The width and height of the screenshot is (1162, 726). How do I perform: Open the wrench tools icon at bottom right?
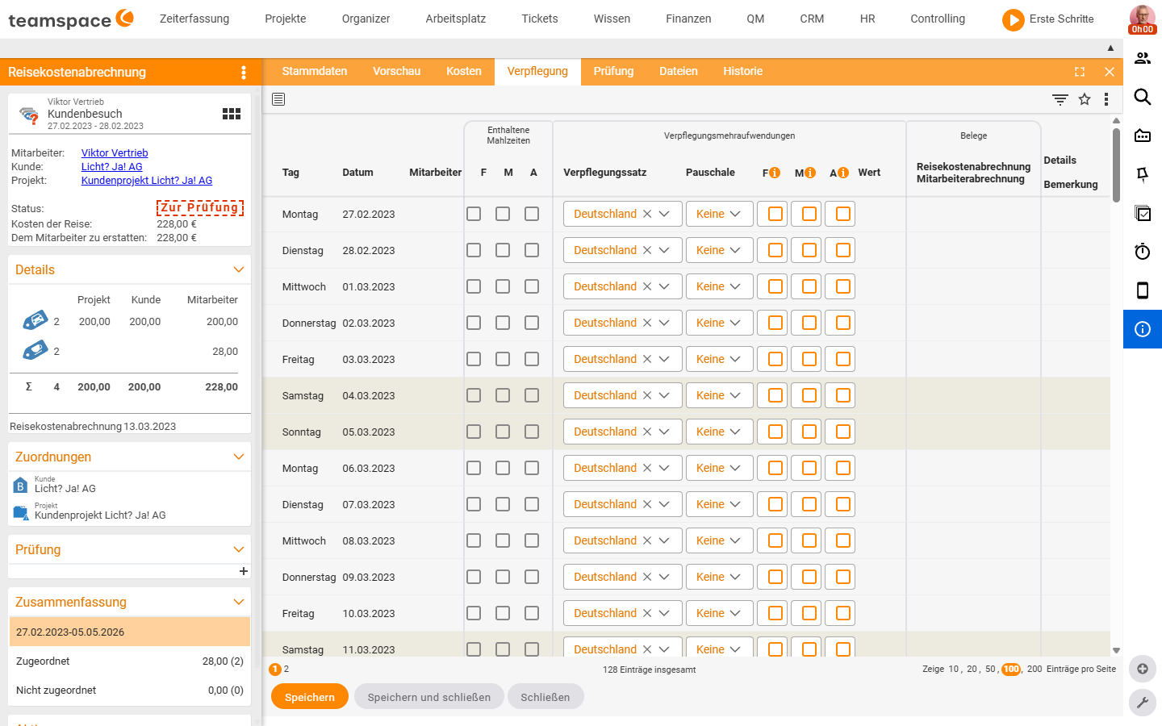[1143, 703]
